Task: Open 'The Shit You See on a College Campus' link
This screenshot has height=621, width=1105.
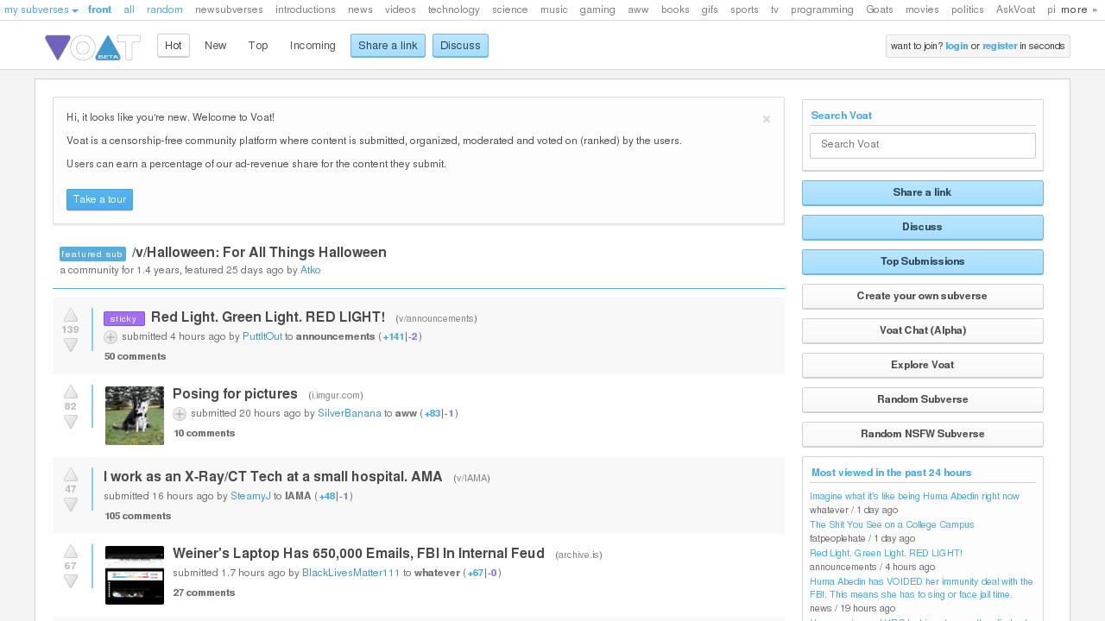Action: pyautogui.click(x=892, y=525)
